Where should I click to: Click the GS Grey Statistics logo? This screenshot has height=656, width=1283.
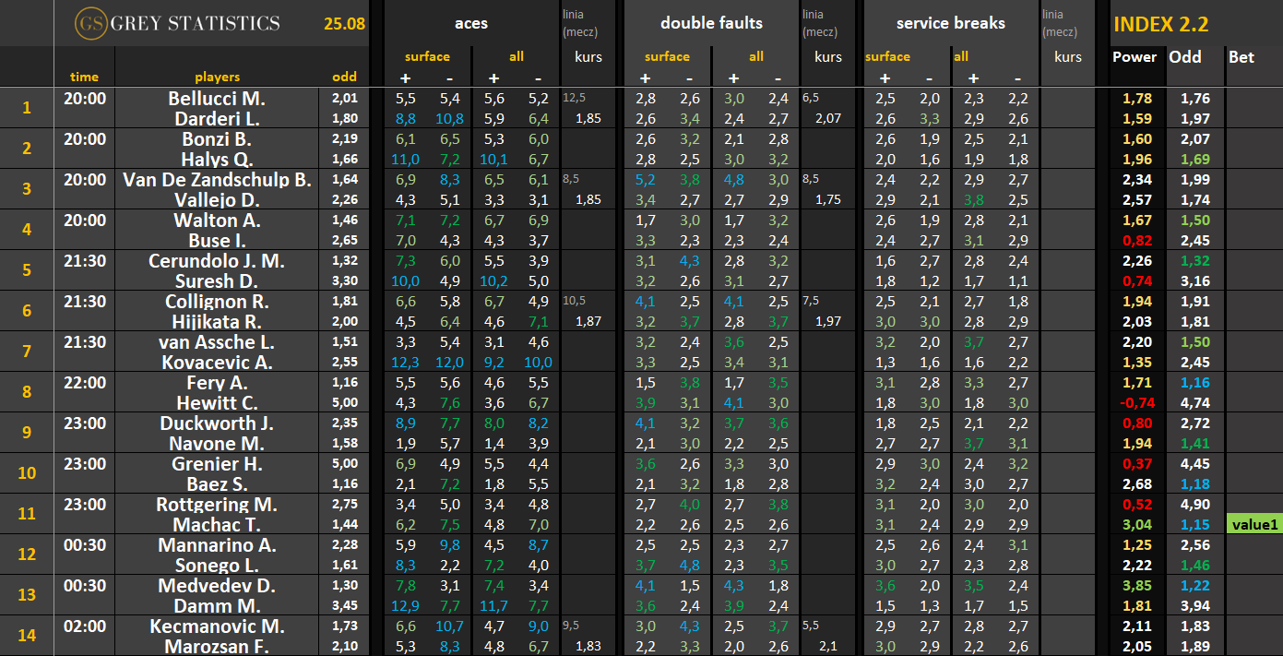point(176,23)
